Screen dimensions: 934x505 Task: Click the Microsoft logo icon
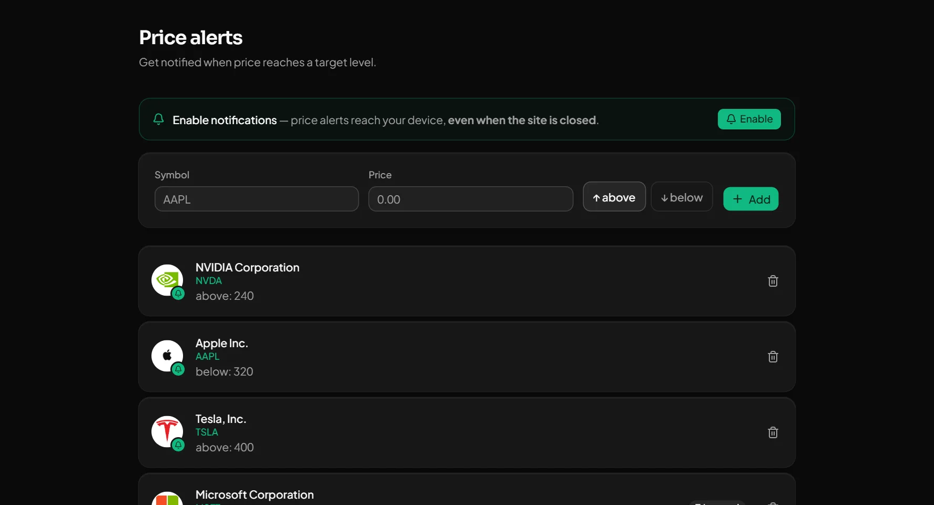(x=167, y=499)
